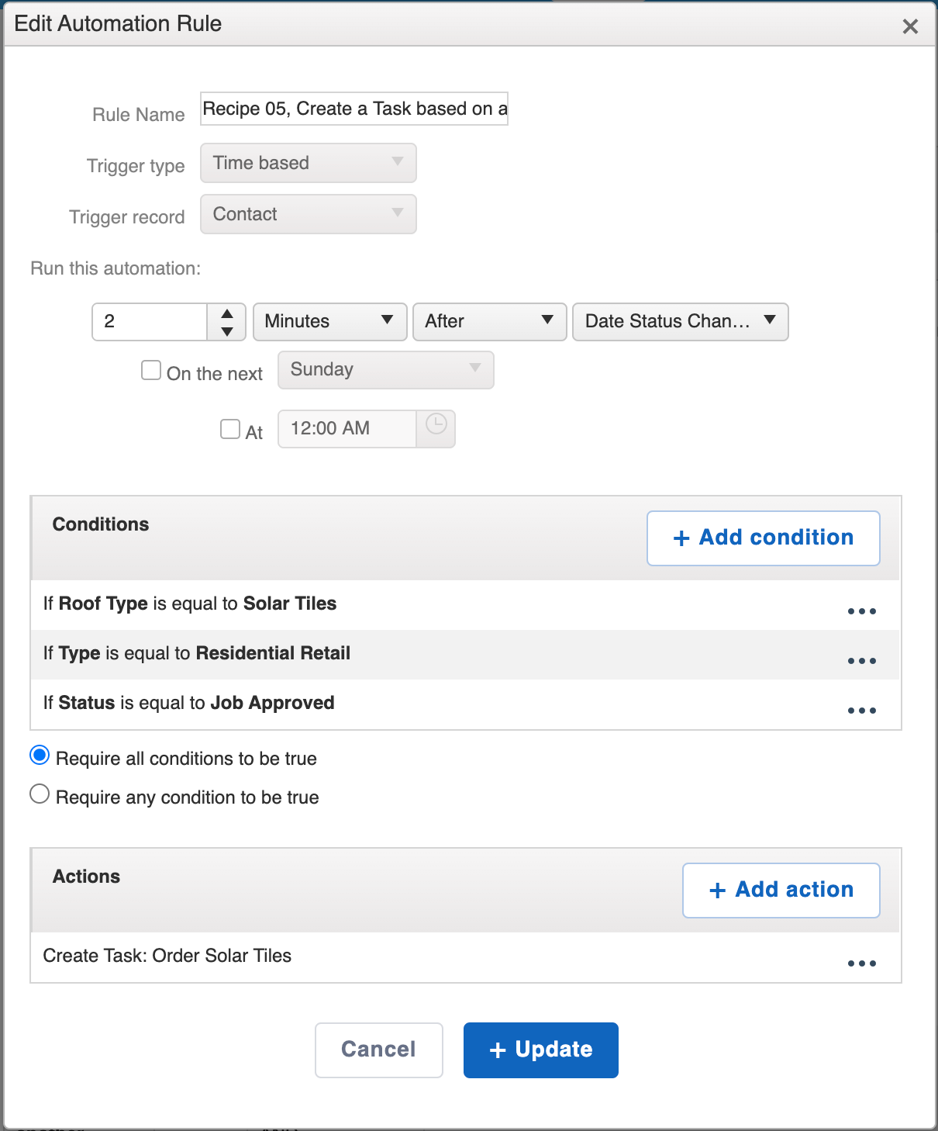Image resolution: width=938 pixels, height=1131 pixels.
Task: Click the Add action button
Action: [x=780, y=890]
